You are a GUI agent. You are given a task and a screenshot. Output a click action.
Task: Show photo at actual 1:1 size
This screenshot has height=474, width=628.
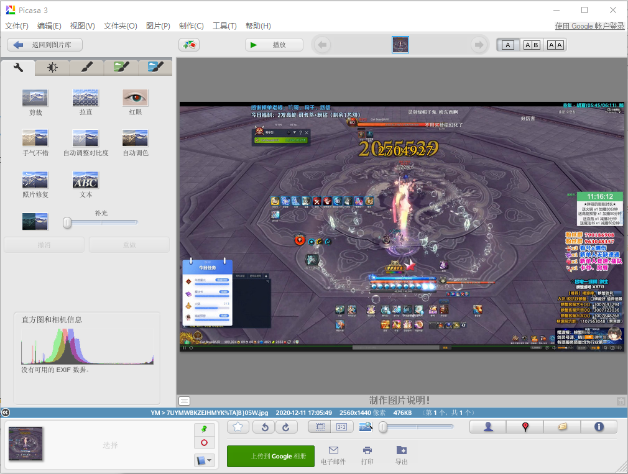[x=341, y=427]
